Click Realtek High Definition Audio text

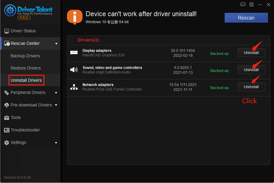coord(107,72)
